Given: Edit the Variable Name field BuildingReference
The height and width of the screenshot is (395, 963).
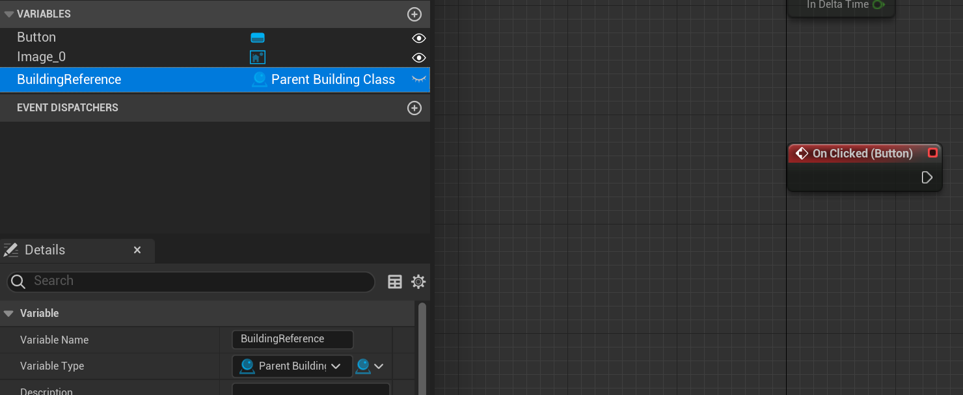Looking at the screenshot, I should click(x=292, y=339).
